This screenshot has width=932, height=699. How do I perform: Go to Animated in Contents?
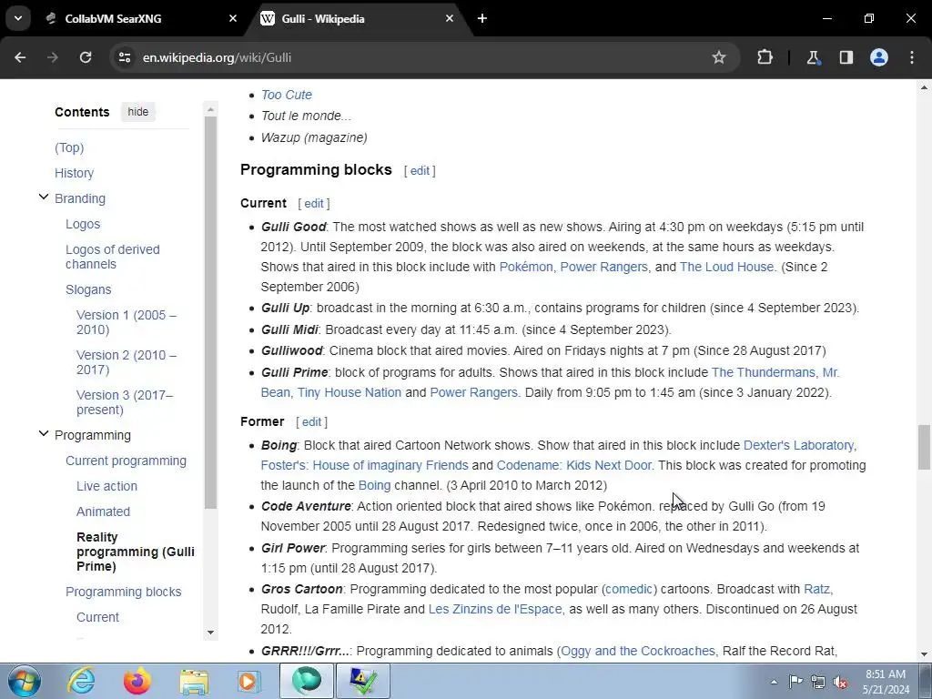pyautogui.click(x=103, y=512)
